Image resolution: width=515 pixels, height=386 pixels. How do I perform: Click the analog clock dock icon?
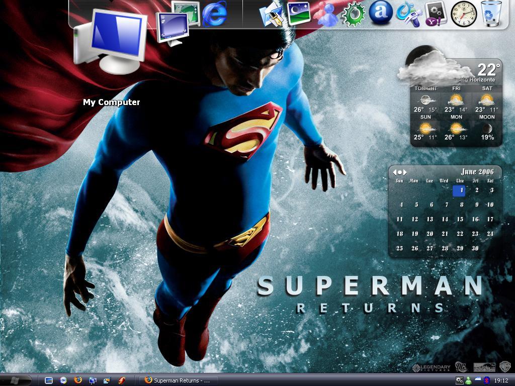point(464,14)
